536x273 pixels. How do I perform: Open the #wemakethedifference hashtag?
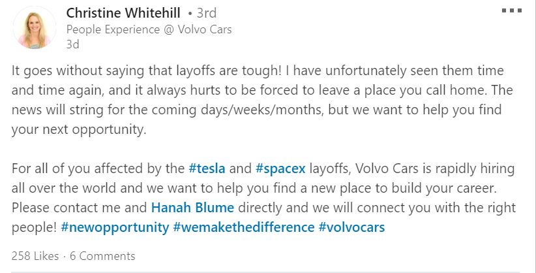tap(243, 227)
